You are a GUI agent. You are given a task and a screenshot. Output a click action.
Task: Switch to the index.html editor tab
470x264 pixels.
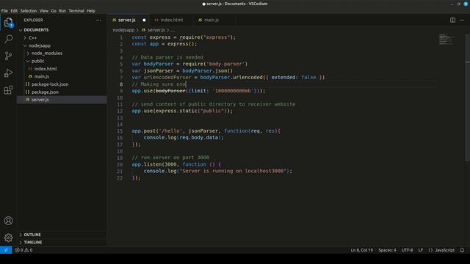(171, 20)
